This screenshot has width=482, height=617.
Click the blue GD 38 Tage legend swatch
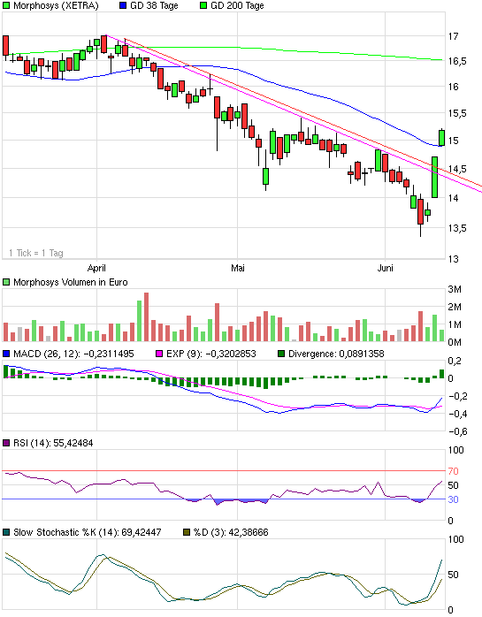[x=123, y=5]
